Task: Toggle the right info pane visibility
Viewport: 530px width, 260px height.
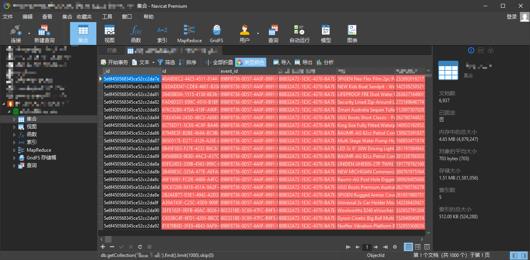Action: click(x=523, y=255)
